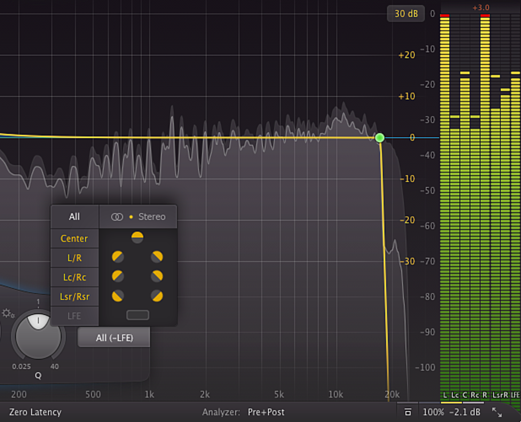Toggle the R speaker icon in L/R row
The height and width of the screenshot is (422, 521).
tap(157, 257)
